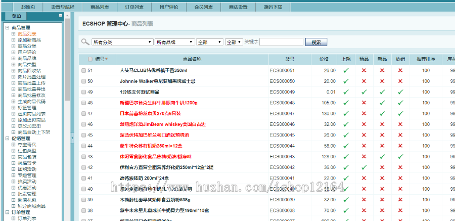Open 商品回收站 in the sidebar

29,71
